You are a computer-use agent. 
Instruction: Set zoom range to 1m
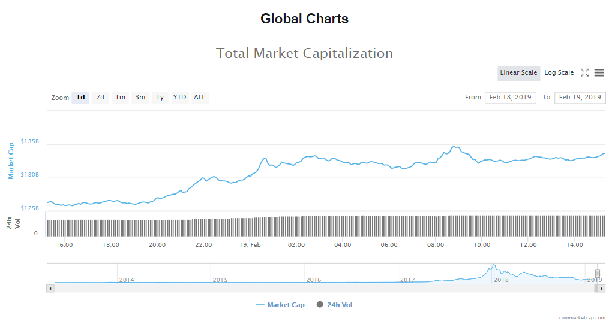coord(121,98)
